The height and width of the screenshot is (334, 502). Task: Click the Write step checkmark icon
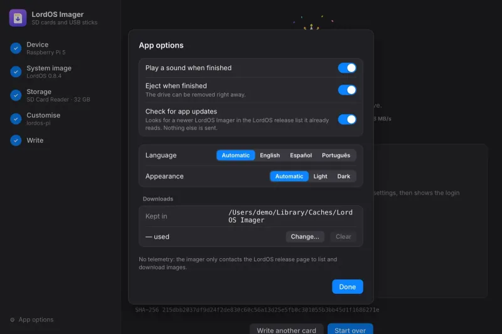click(x=16, y=140)
